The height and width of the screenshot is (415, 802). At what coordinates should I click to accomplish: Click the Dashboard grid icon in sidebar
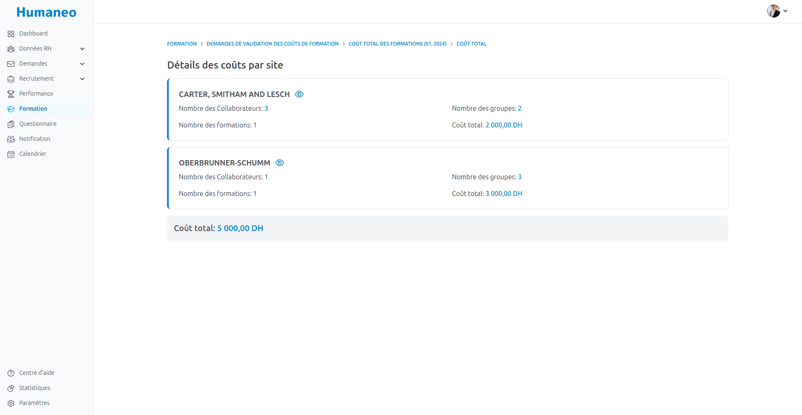(x=11, y=34)
